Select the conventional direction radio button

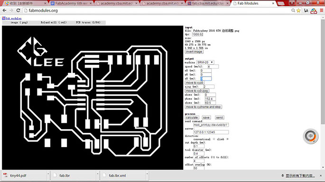tap(214, 139)
